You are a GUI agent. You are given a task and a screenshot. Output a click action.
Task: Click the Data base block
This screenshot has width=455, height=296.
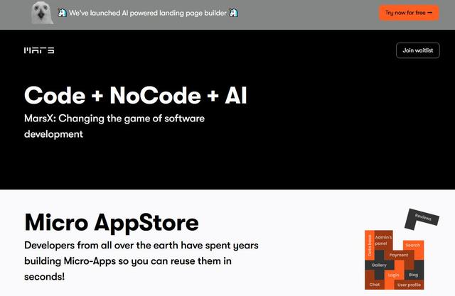pyautogui.click(x=370, y=245)
